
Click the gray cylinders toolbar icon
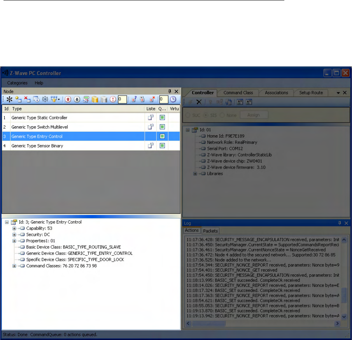pyautogui.click(x=104, y=99)
